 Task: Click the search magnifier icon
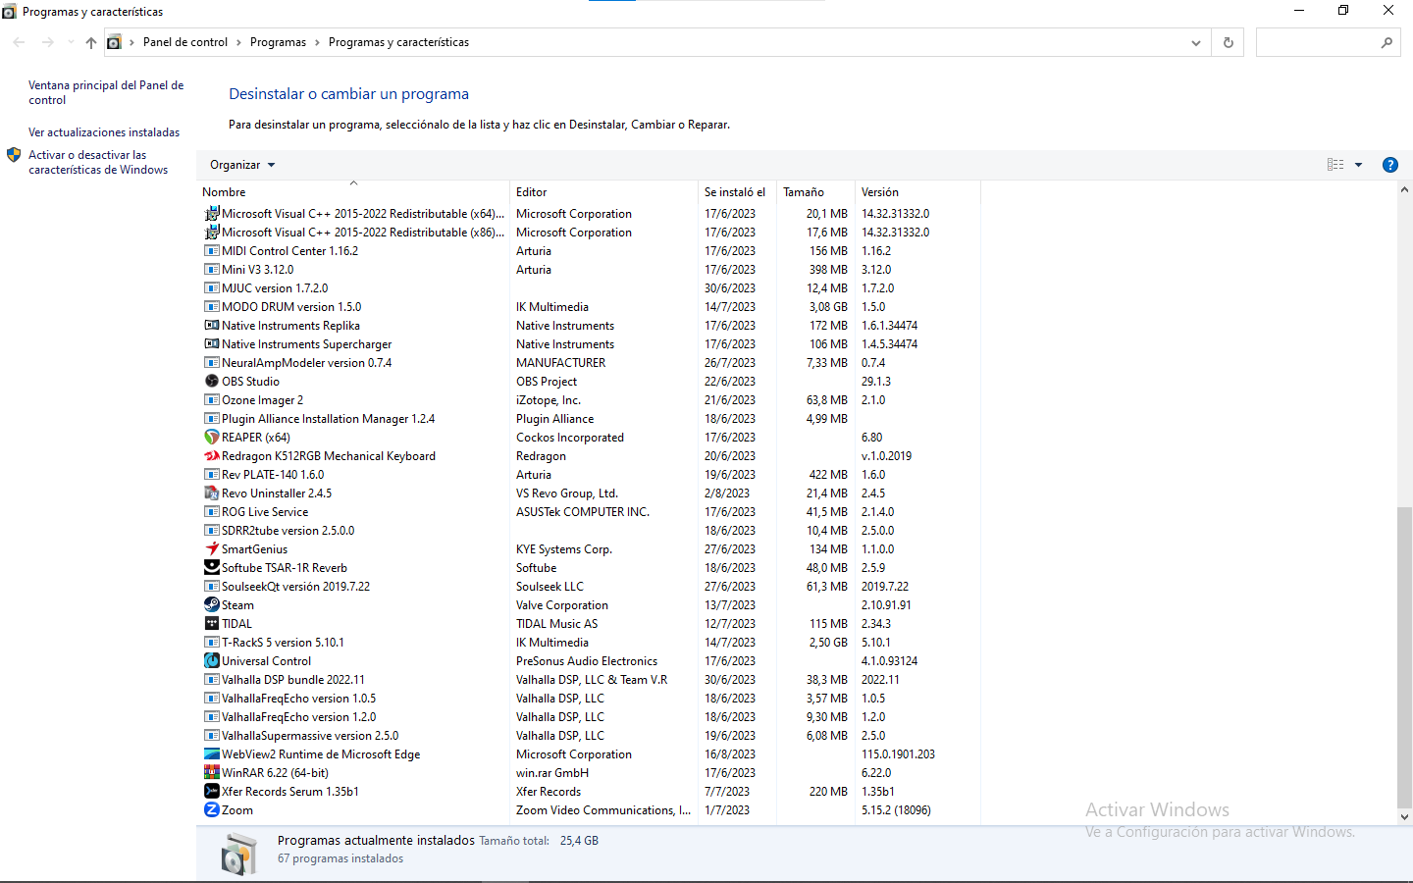click(x=1387, y=42)
